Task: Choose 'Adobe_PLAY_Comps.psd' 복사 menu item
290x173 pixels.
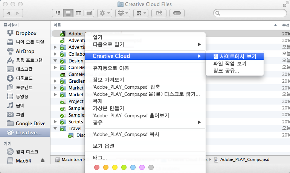Action: [x=145, y=134]
